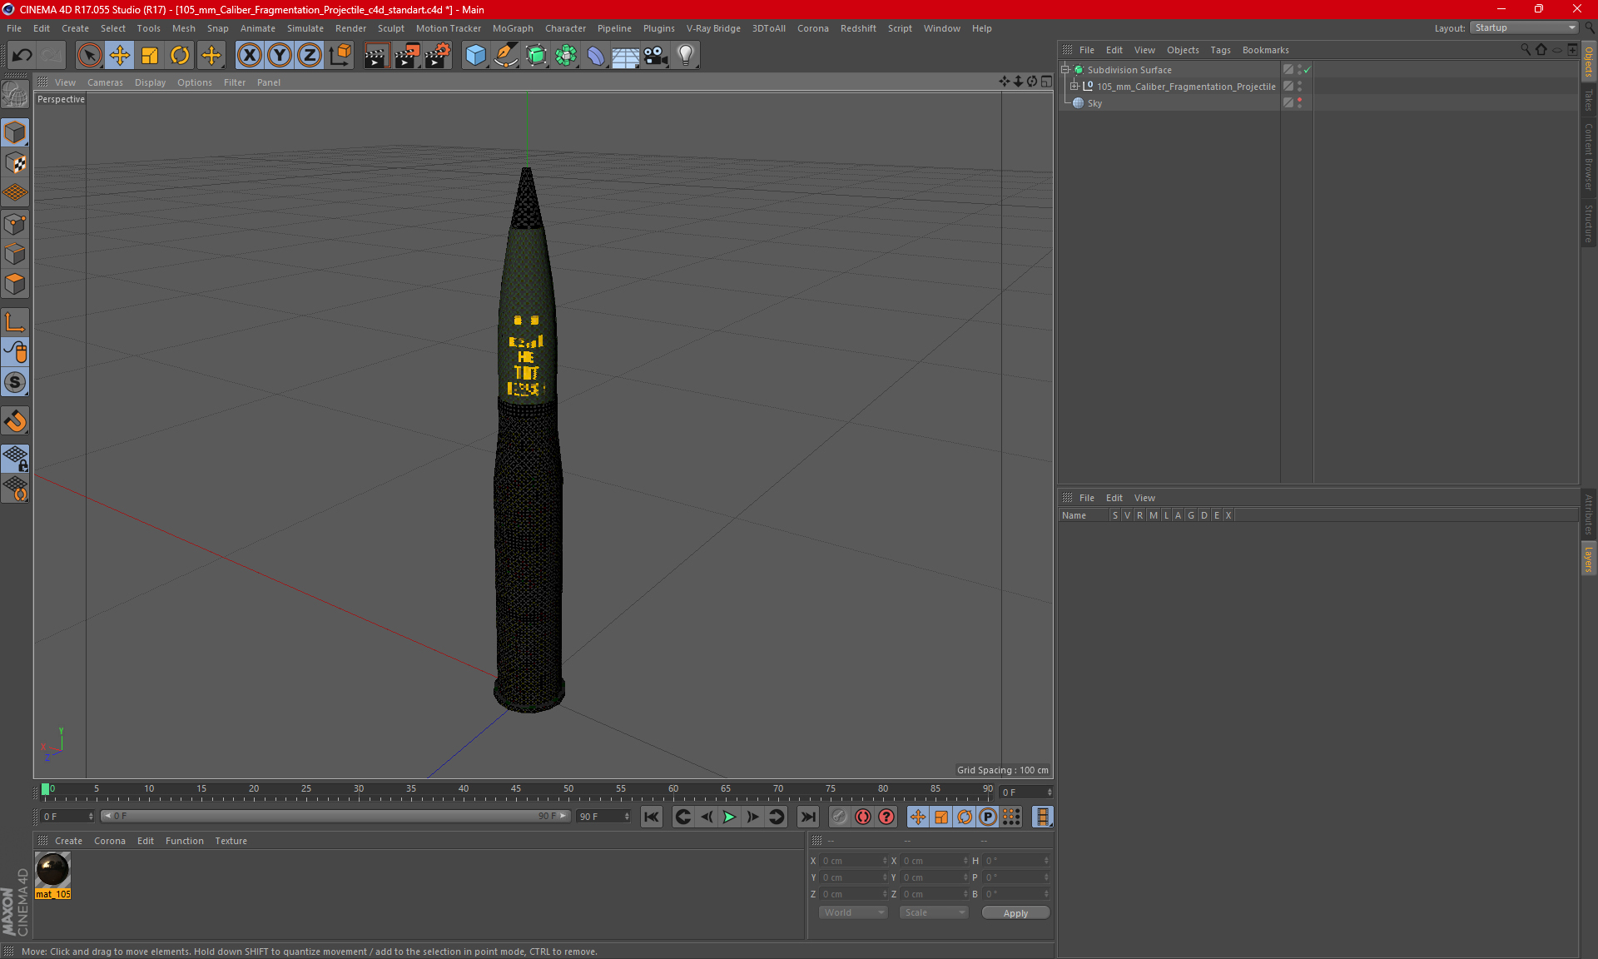This screenshot has height=959, width=1598.
Task: Go to end of animation
Action: [x=807, y=817]
